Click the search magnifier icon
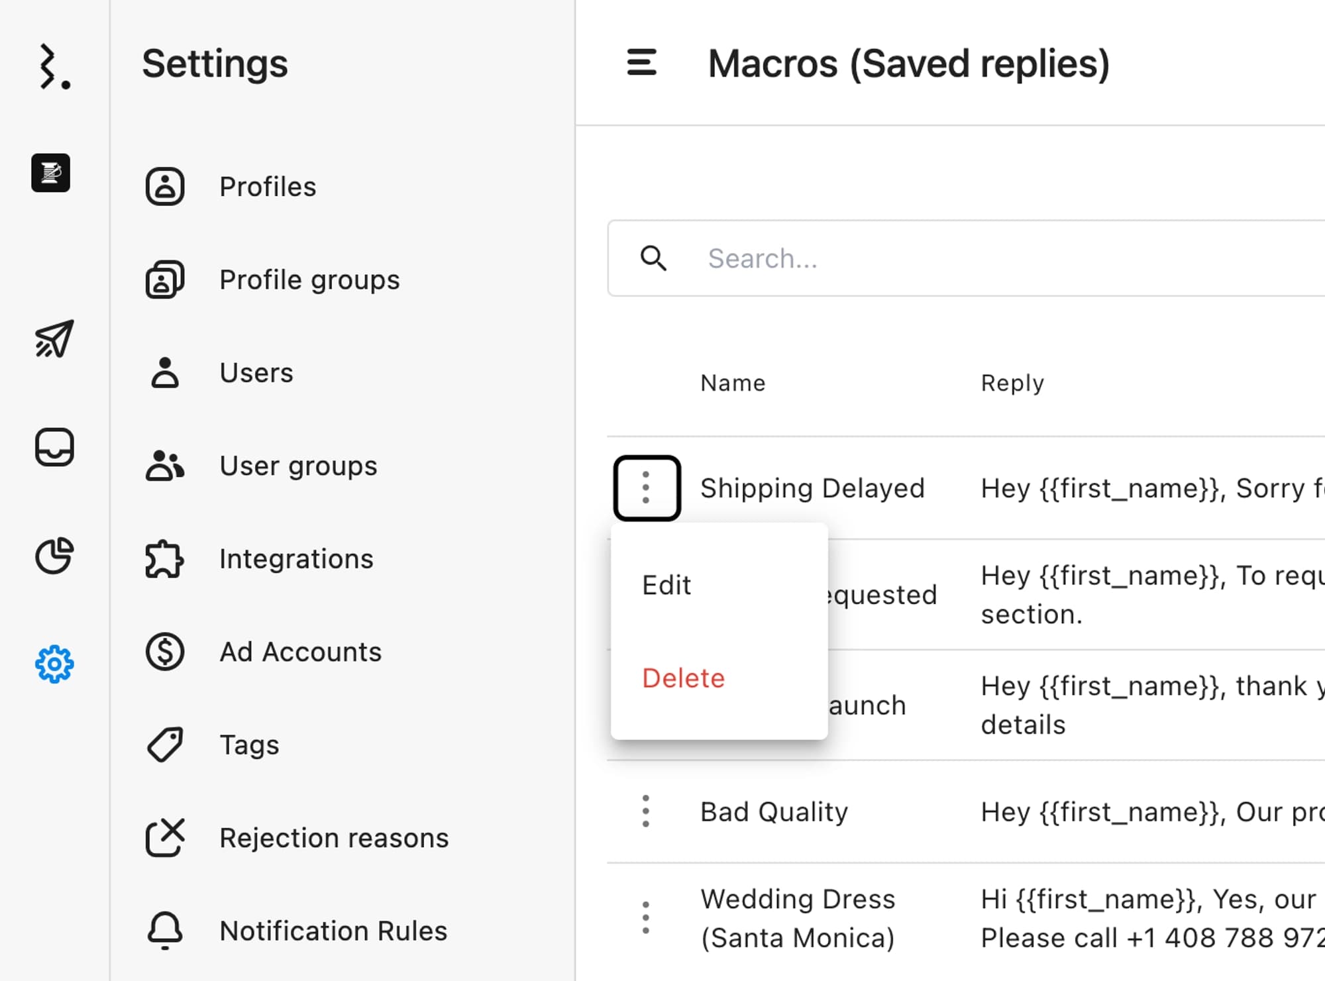Viewport: 1325px width, 981px height. (x=653, y=258)
